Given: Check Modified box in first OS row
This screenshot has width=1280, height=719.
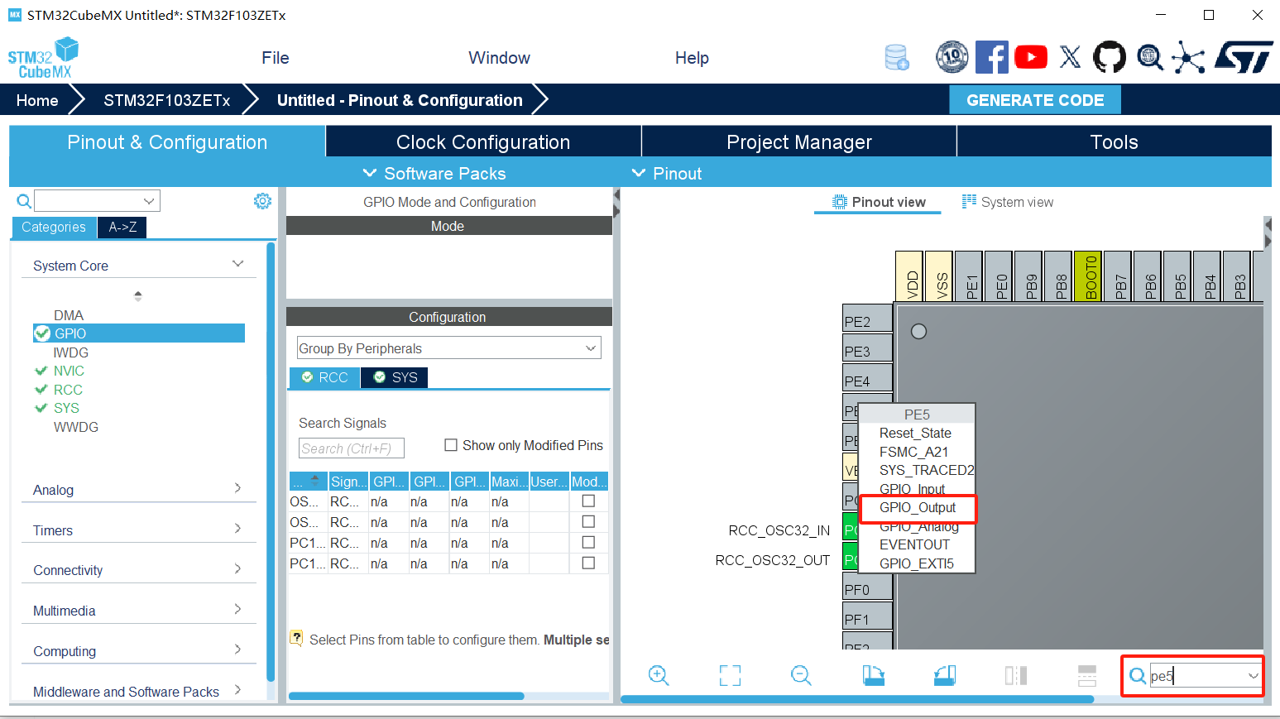Looking at the screenshot, I should (x=588, y=501).
